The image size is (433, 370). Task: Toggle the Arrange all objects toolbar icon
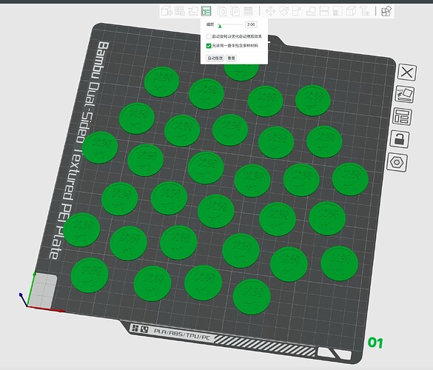[x=207, y=11]
